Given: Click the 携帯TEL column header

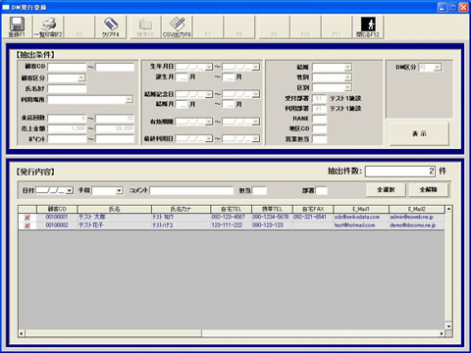Looking at the screenshot, I should [272, 209].
